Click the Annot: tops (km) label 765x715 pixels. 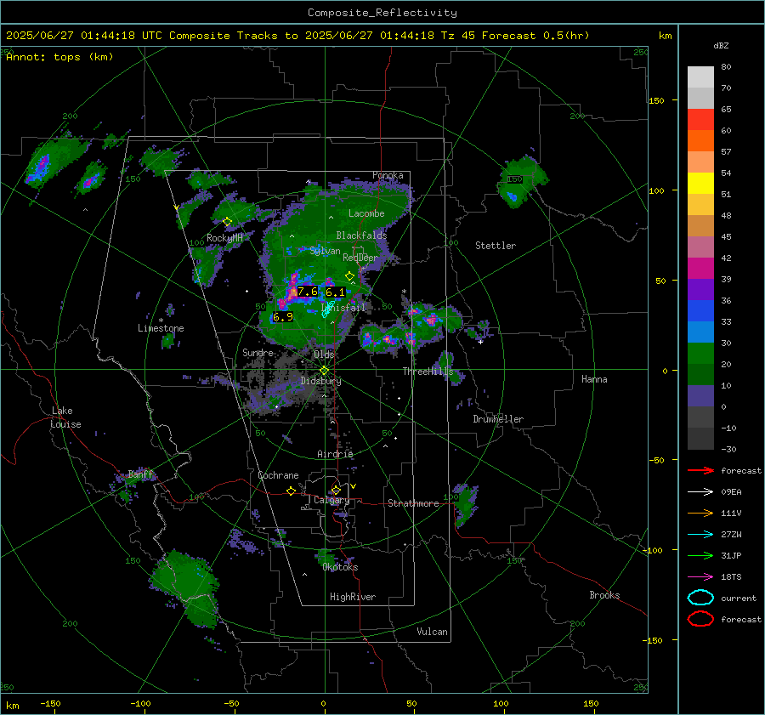click(x=59, y=57)
